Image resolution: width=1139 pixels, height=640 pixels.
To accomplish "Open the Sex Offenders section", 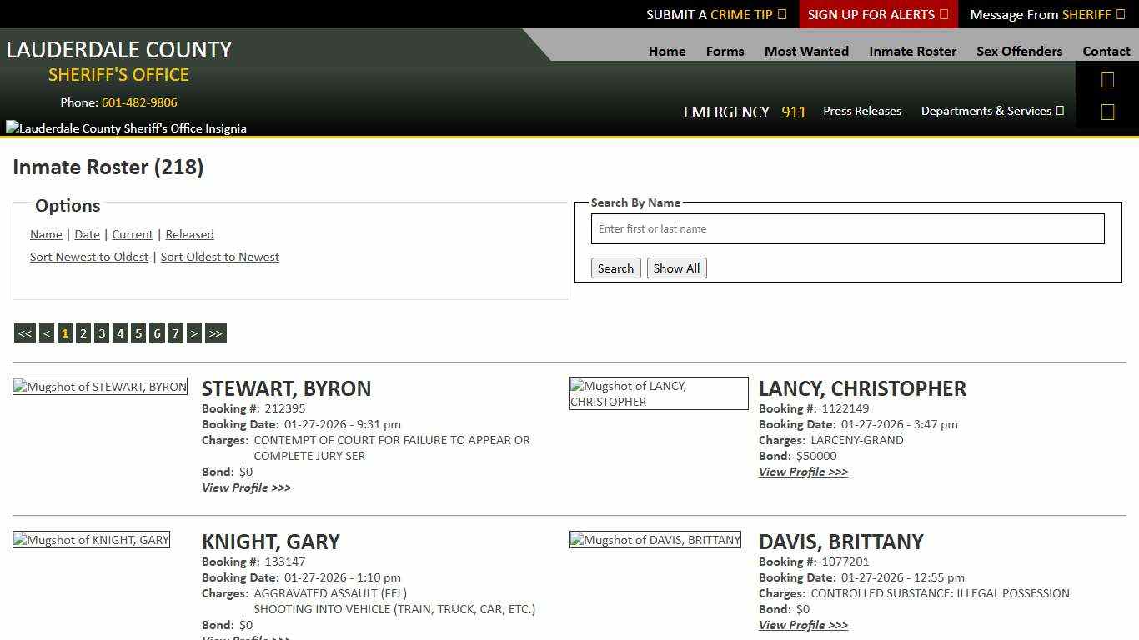I will click(1019, 51).
